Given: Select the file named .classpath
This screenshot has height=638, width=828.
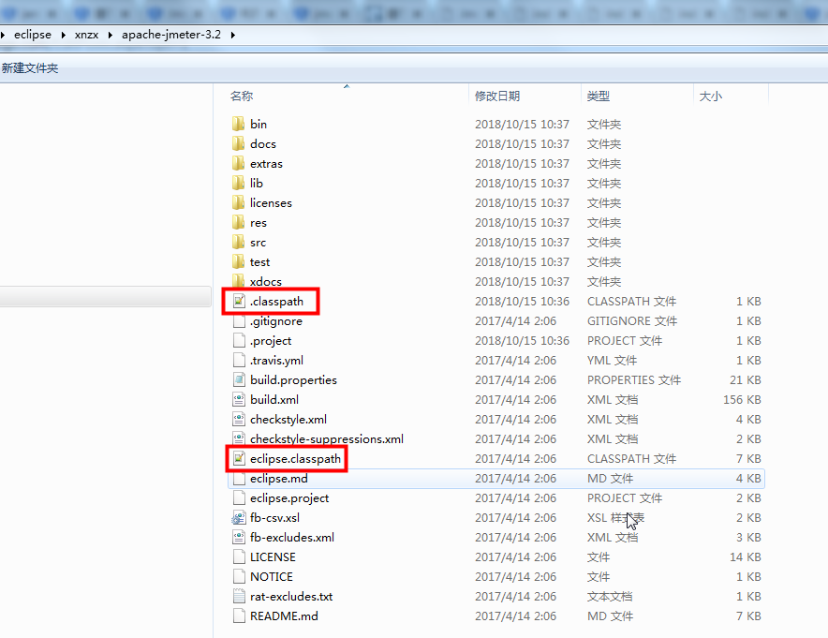Looking at the screenshot, I should click(276, 301).
